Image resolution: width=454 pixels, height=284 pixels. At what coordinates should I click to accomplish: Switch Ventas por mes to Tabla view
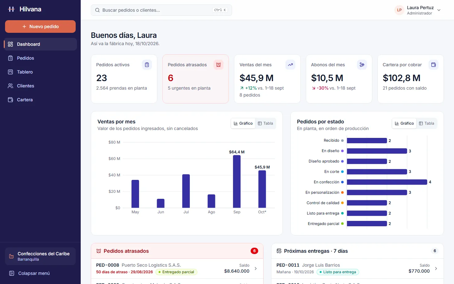[265, 123]
